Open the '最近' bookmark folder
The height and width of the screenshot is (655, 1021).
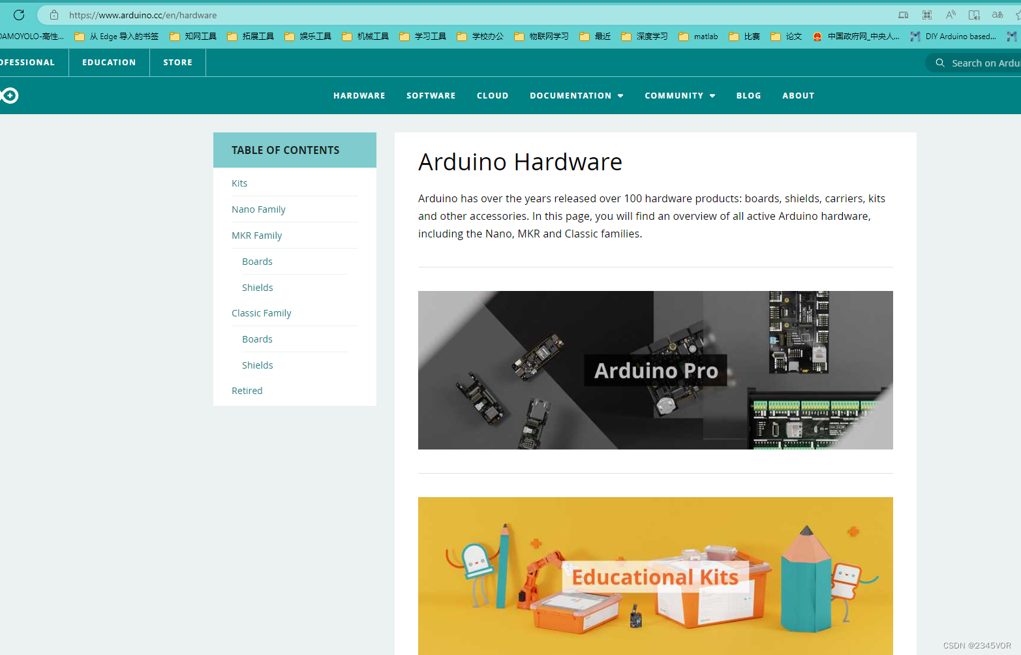tap(595, 37)
